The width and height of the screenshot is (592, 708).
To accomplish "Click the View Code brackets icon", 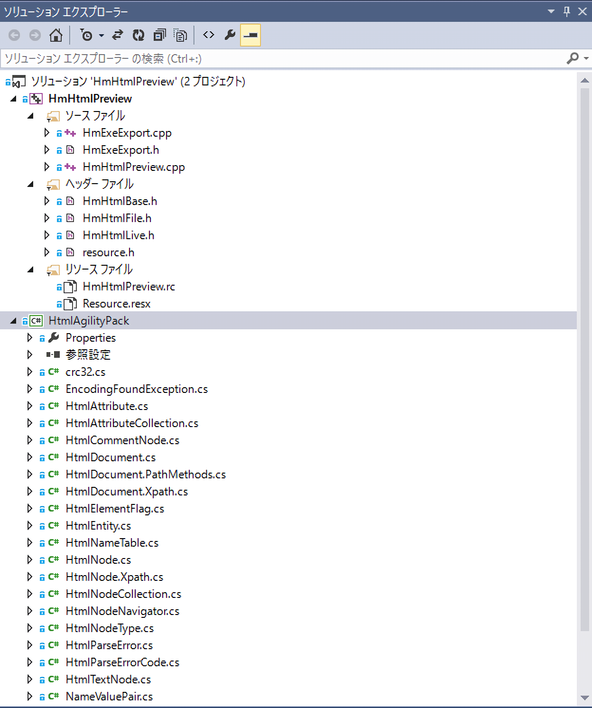I will tap(209, 35).
